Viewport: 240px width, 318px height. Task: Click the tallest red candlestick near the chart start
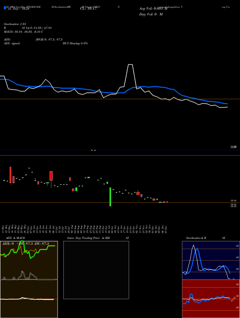[x=11, y=175]
